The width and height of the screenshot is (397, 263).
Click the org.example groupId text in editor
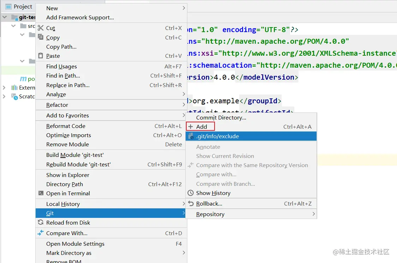click(216, 101)
